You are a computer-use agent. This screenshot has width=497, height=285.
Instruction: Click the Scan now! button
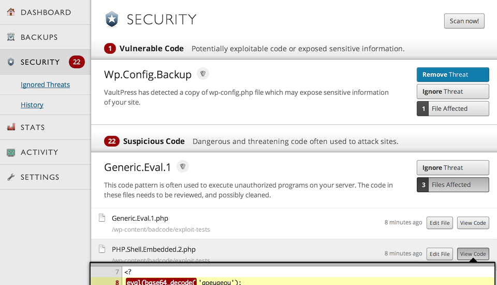pos(464,21)
